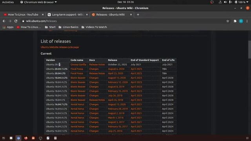The width and height of the screenshot is (251, 141).
Task: Show Applications grid from the dock
Action: (x=247, y=138)
